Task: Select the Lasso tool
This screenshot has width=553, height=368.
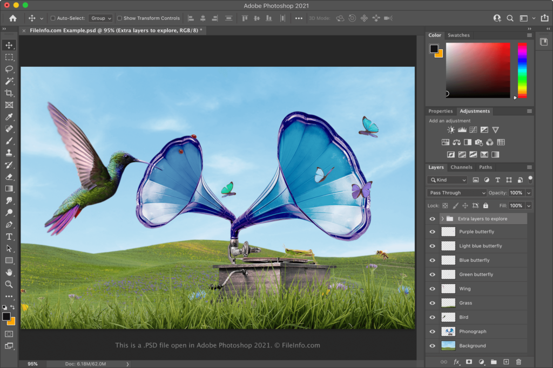Action: [x=9, y=69]
